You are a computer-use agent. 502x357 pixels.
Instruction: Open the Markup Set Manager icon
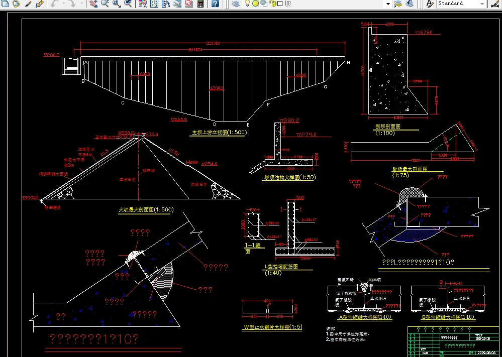coord(189,4)
